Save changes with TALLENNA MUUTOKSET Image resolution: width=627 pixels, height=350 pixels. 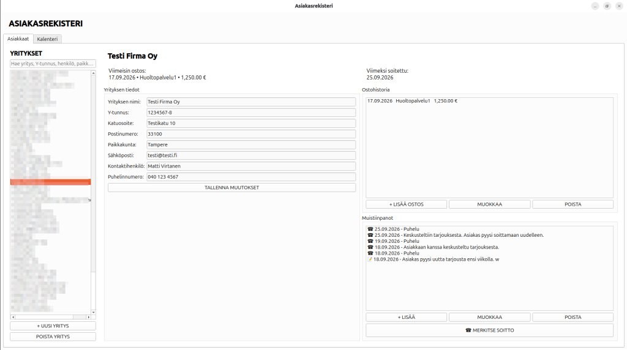click(231, 187)
